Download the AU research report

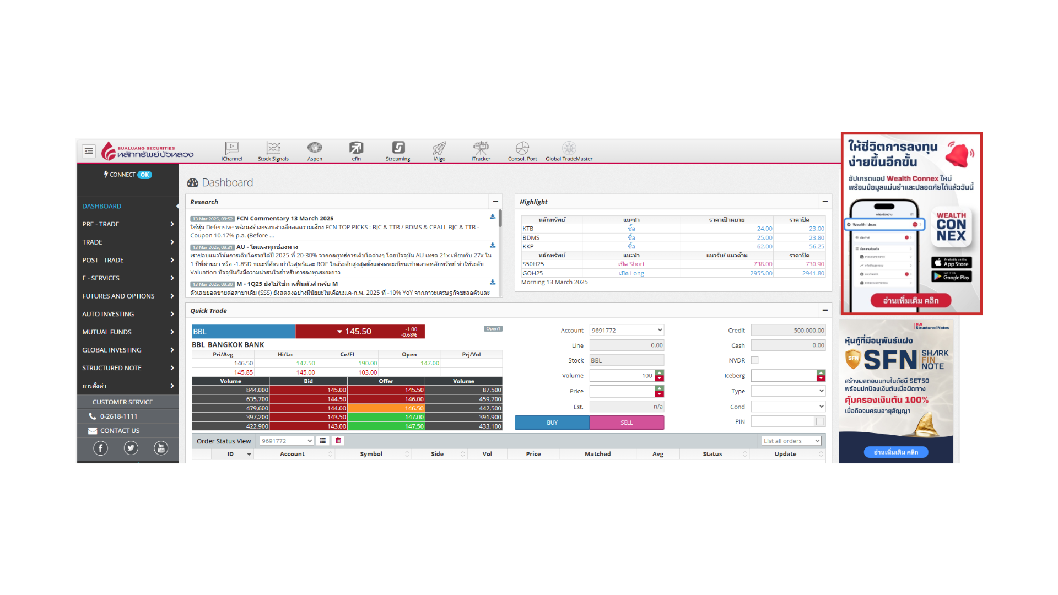click(493, 246)
